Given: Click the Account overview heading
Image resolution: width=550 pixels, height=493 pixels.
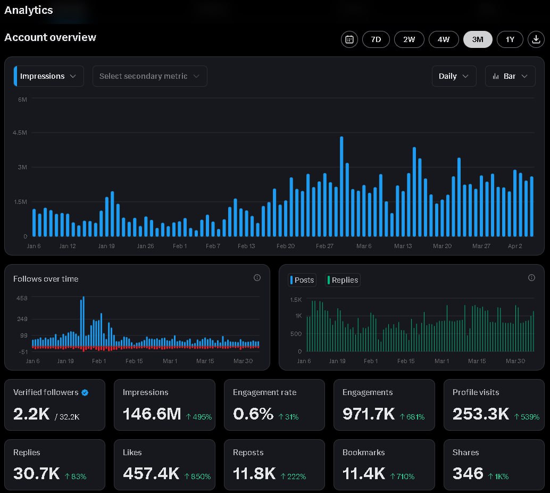Looking at the screenshot, I should [x=50, y=37].
